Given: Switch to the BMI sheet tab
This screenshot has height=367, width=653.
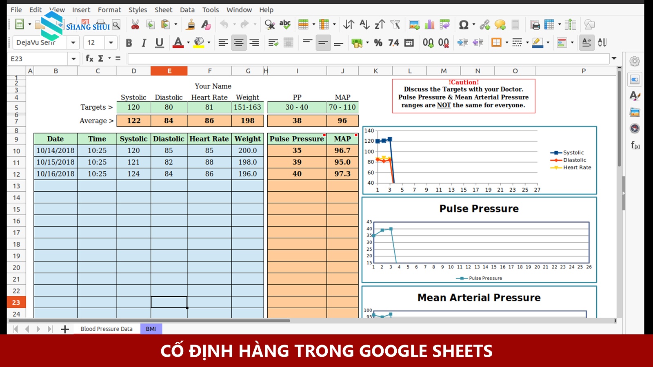Looking at the screenshot, I should tap(151, 329).
